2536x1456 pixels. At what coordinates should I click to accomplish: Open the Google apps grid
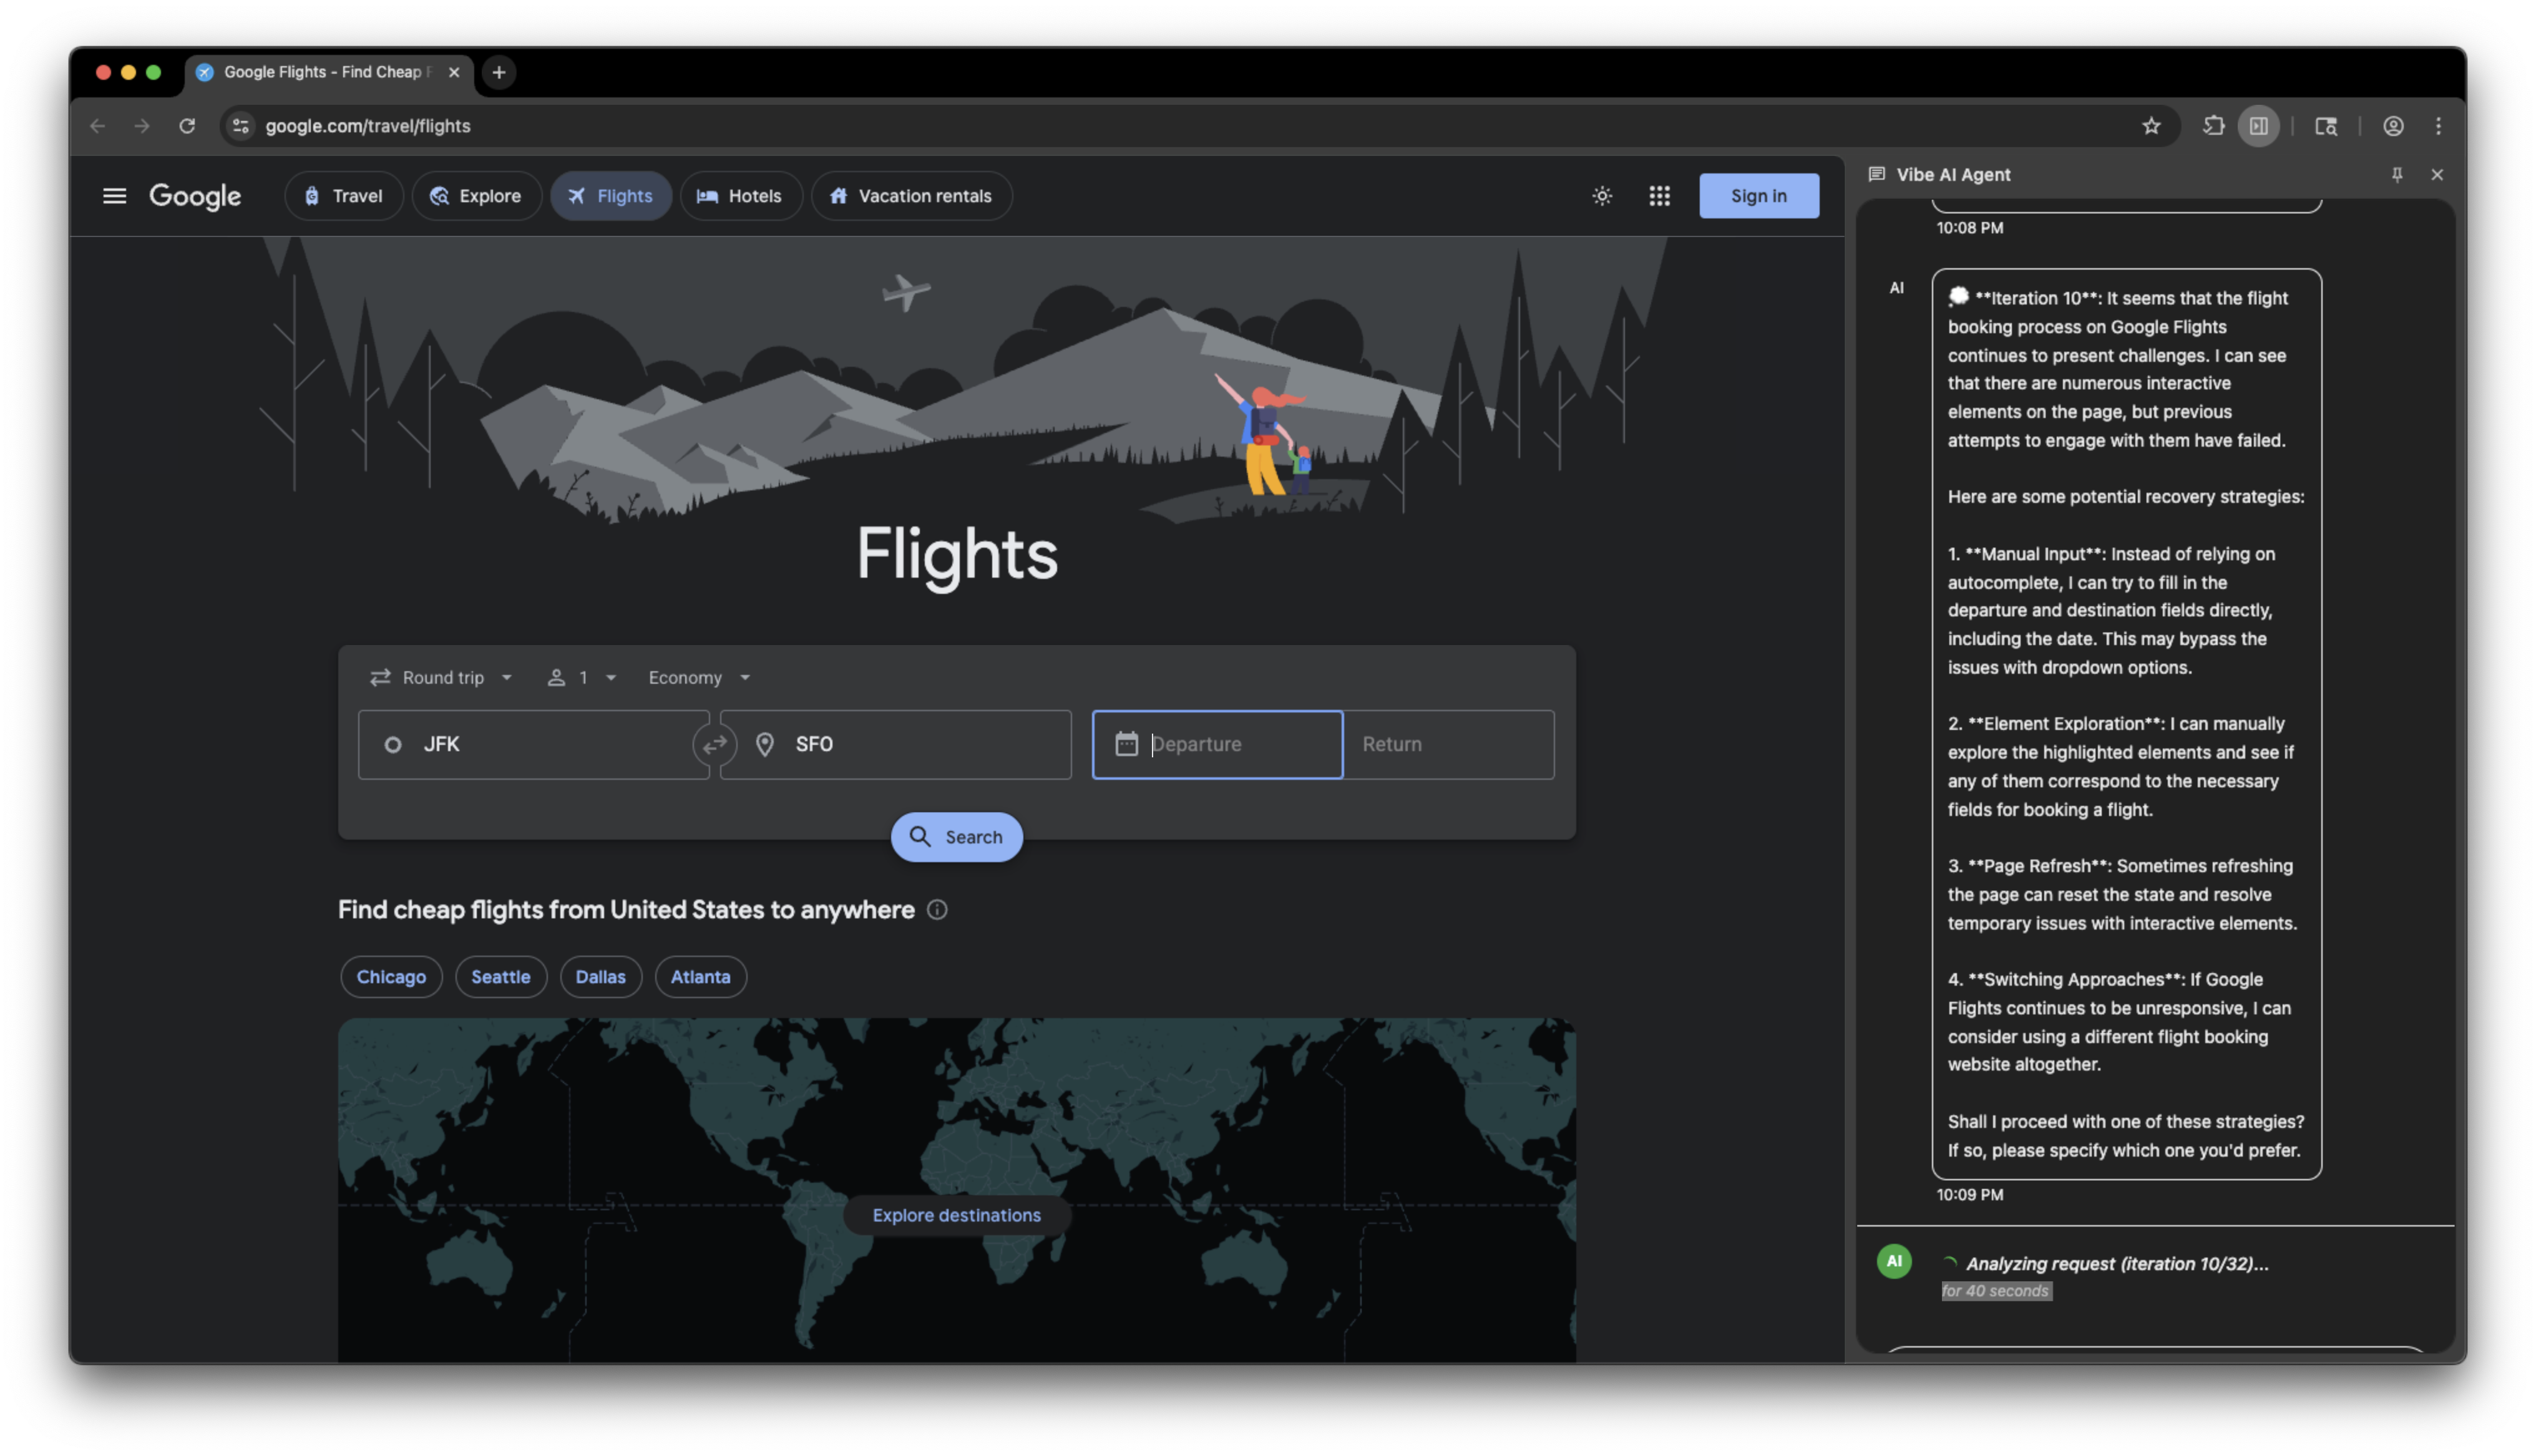tap(1659, 196)
